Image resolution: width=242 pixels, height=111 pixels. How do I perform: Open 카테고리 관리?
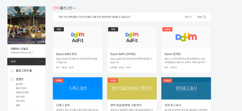22,92
